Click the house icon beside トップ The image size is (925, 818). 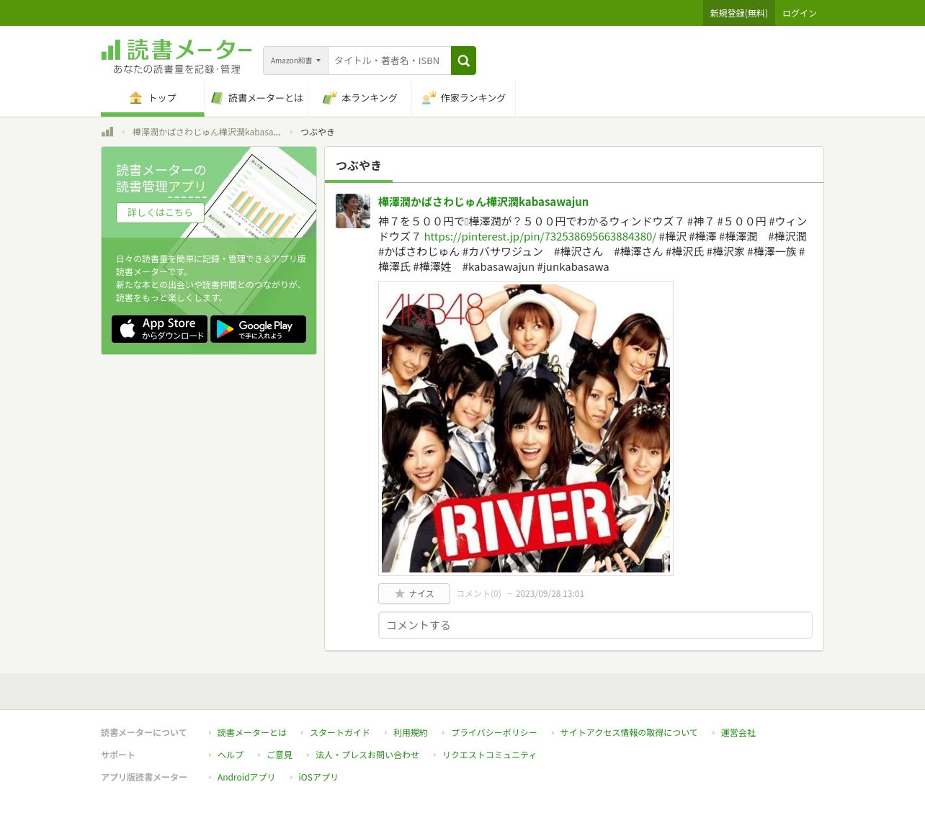click(135, 97)
